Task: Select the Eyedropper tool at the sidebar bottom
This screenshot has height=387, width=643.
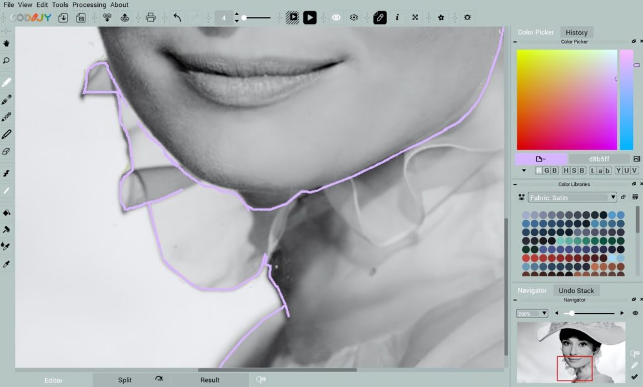Action: coord(7,264)
